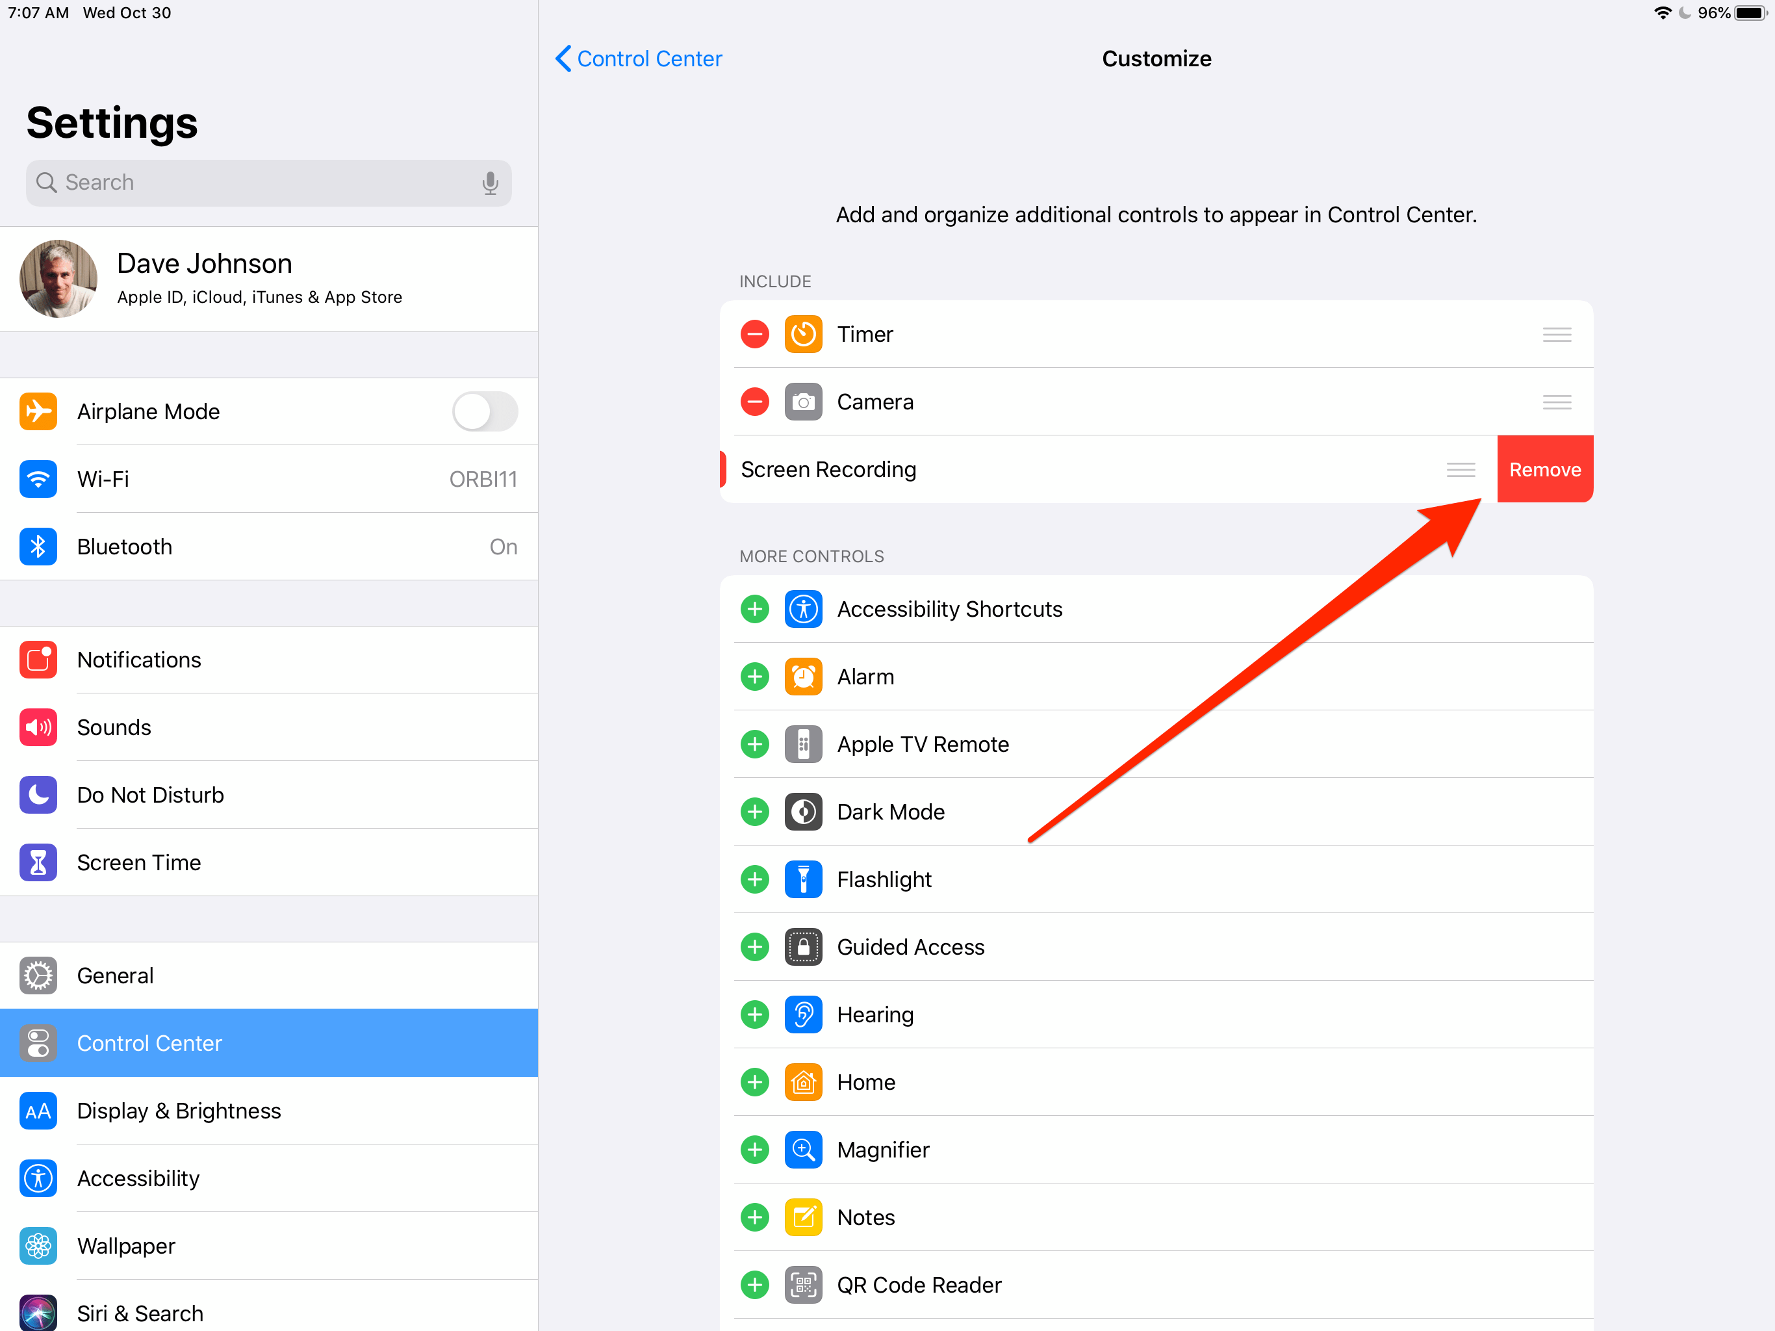This screenshot has height=1331, width=1775.
Task: Tap Remove to delete Screen Recording
Action: 1545,469
